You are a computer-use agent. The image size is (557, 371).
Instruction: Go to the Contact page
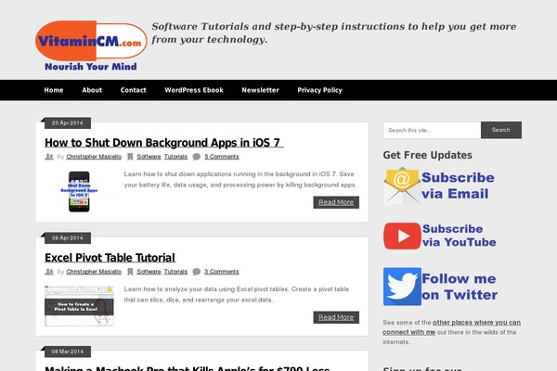pos(133,90)
